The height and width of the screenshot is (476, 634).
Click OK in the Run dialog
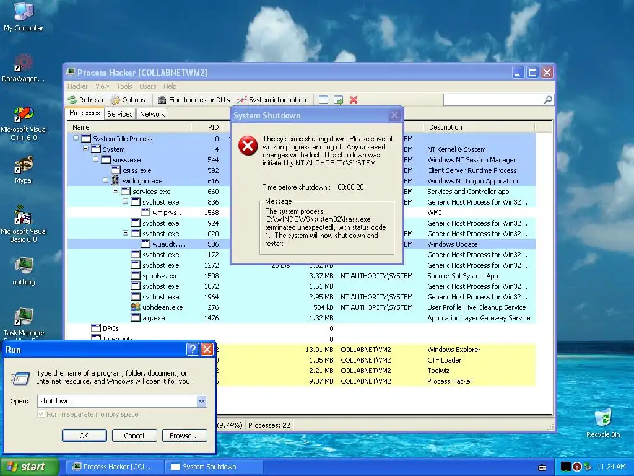click(84, 436)
